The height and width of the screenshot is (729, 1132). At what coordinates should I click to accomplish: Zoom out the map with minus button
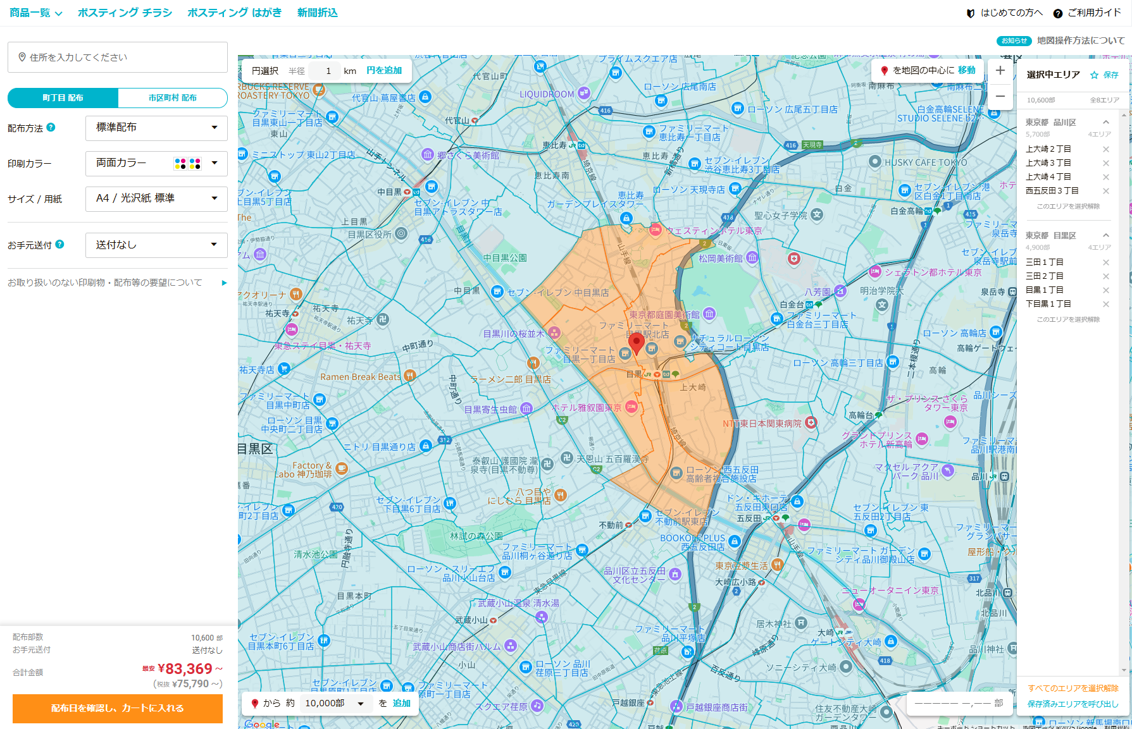pyautogui.click(x=1000, y=96)
